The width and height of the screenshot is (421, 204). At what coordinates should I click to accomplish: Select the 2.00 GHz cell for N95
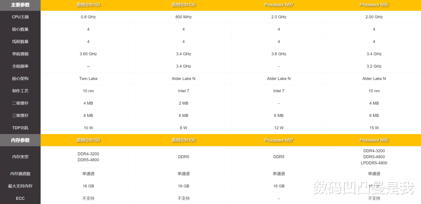pyautogui.click(x=374, y=17)
